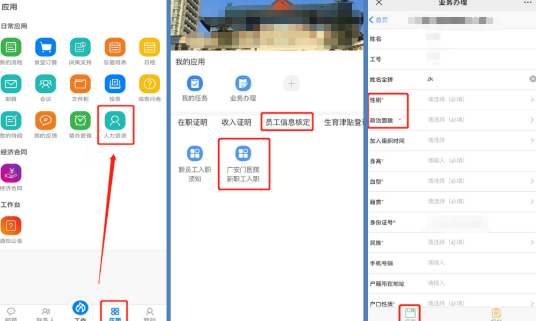
Task: Expand the 血型 picker
Action: coord(451,181)
